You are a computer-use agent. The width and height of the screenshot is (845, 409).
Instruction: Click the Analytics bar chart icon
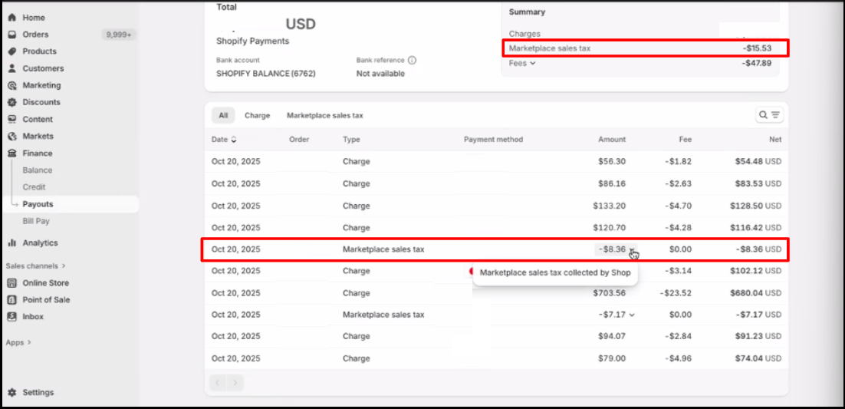(x=12, y=243)
